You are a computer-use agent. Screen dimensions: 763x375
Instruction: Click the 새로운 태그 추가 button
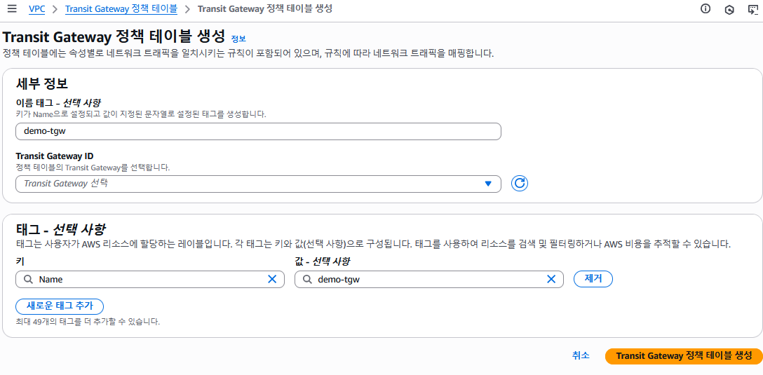60,307
